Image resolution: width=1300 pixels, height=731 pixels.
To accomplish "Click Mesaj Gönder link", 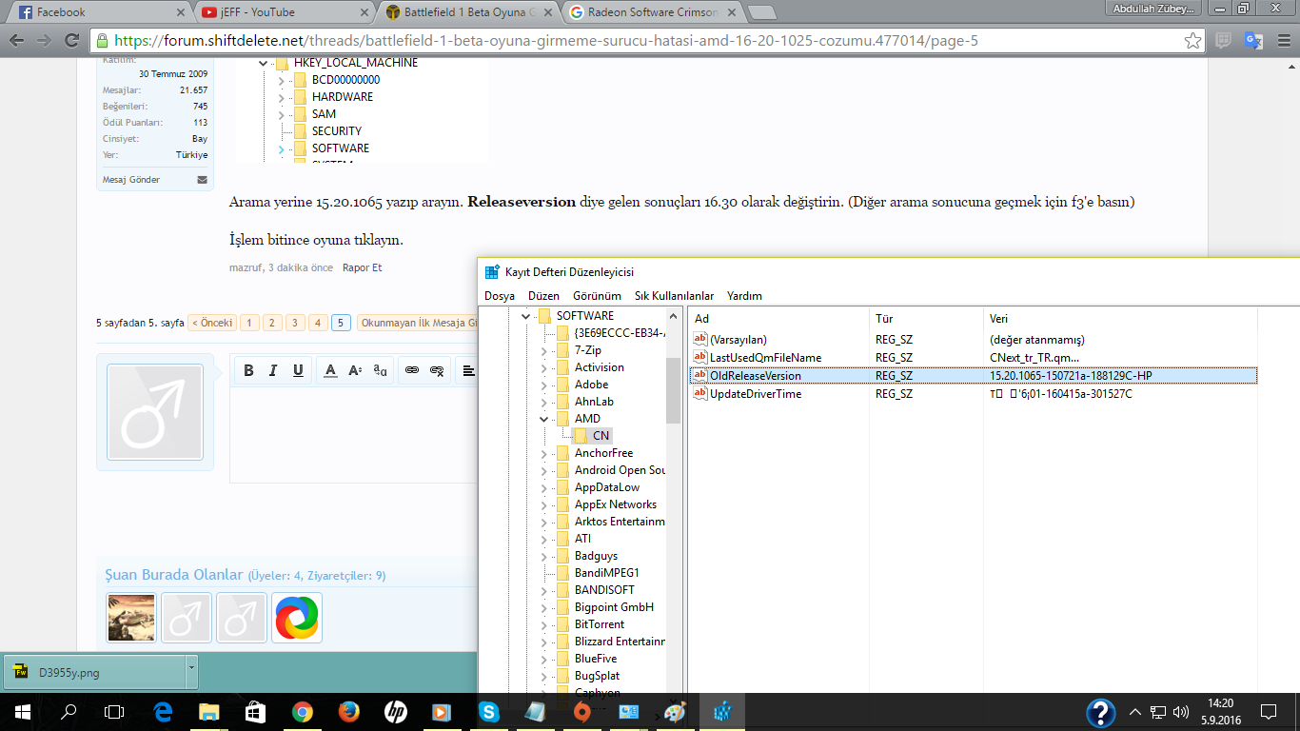I will pos(131,180).
